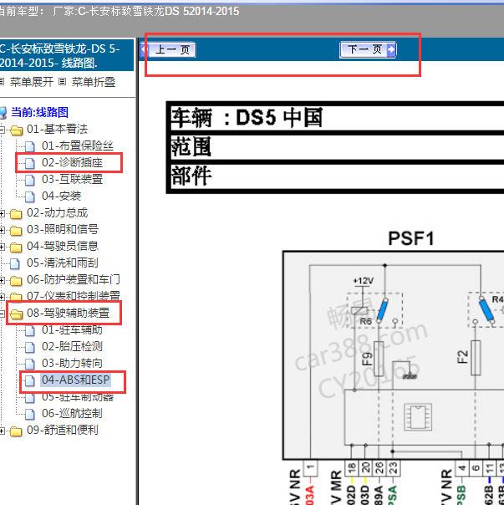Select 03-照明和信号 label
The image size is (504, 505).
tap(63, 229)
